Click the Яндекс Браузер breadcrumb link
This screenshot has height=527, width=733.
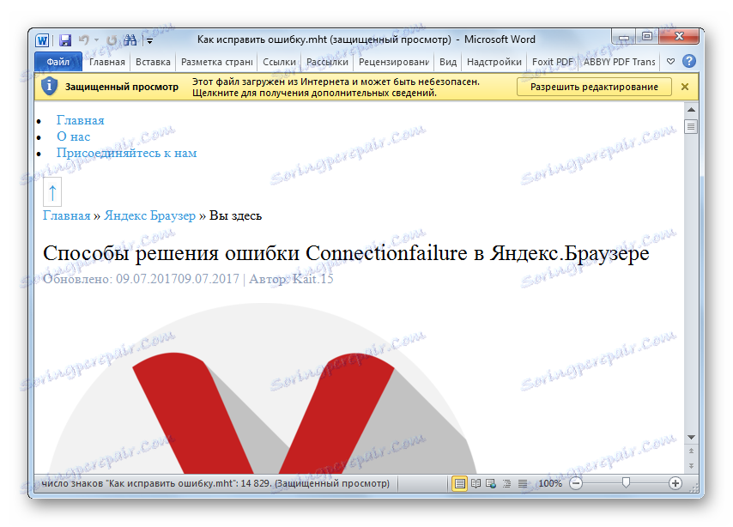(x=149, y=215)
